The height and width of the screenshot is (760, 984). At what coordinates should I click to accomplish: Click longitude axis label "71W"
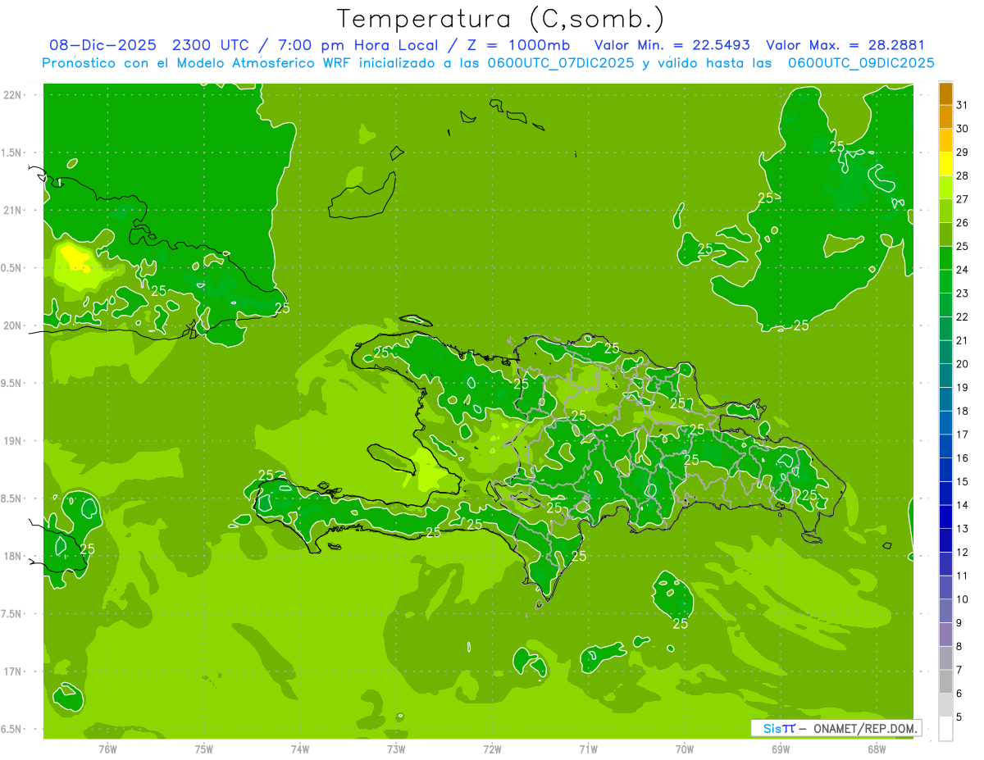pos(588,749)
